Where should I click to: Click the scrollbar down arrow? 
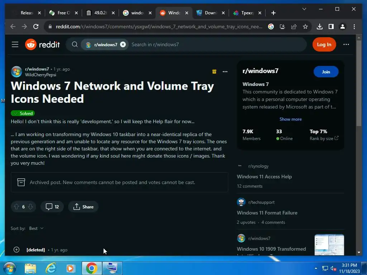(x=359, y=252)
